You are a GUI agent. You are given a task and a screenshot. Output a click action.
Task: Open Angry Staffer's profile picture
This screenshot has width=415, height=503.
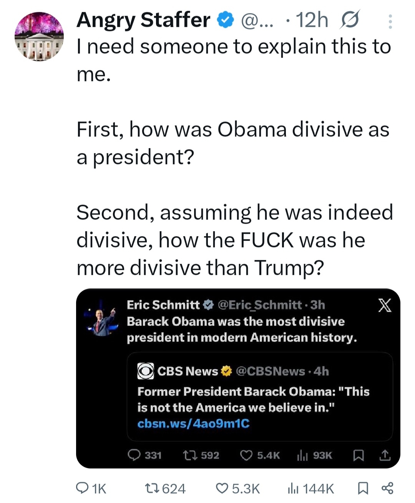tap(39, 36)
